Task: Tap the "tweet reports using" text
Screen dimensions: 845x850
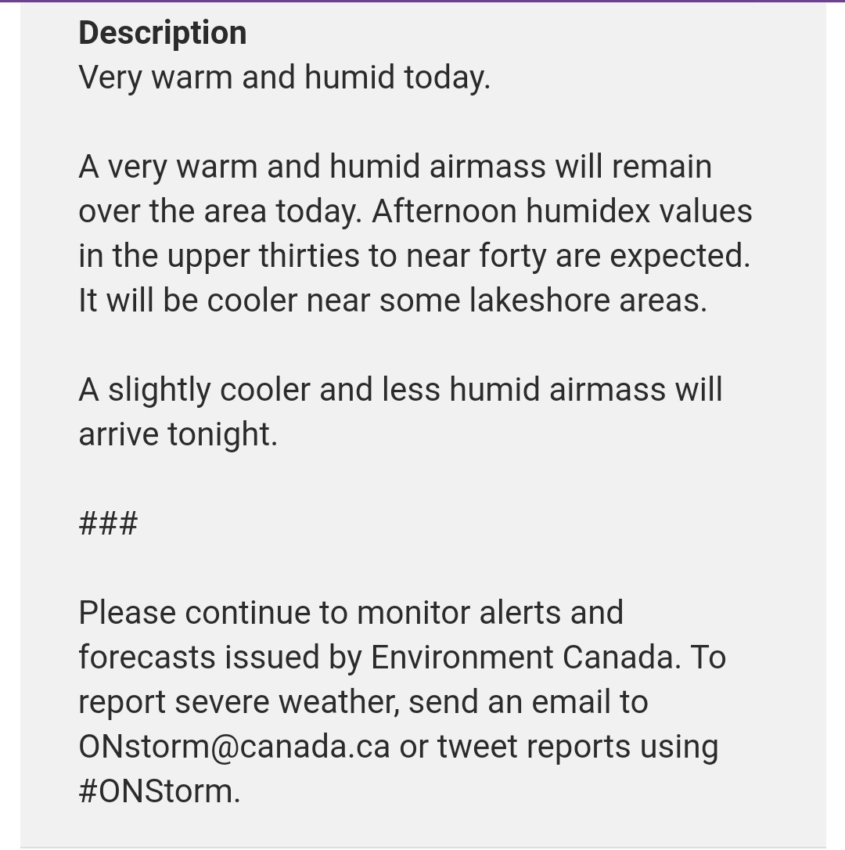Action: pyautogui.click(x=577, y=747)
